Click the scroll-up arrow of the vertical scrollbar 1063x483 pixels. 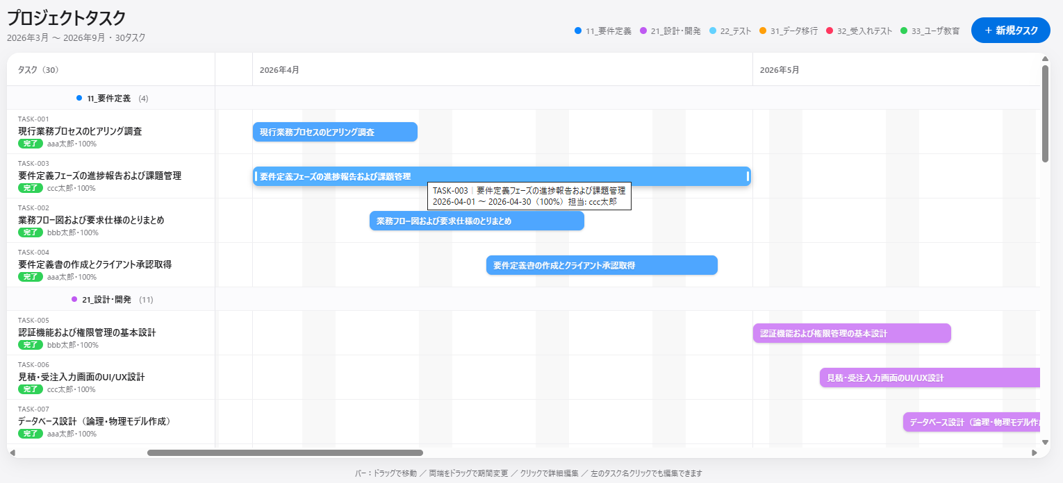point(1045,58)
